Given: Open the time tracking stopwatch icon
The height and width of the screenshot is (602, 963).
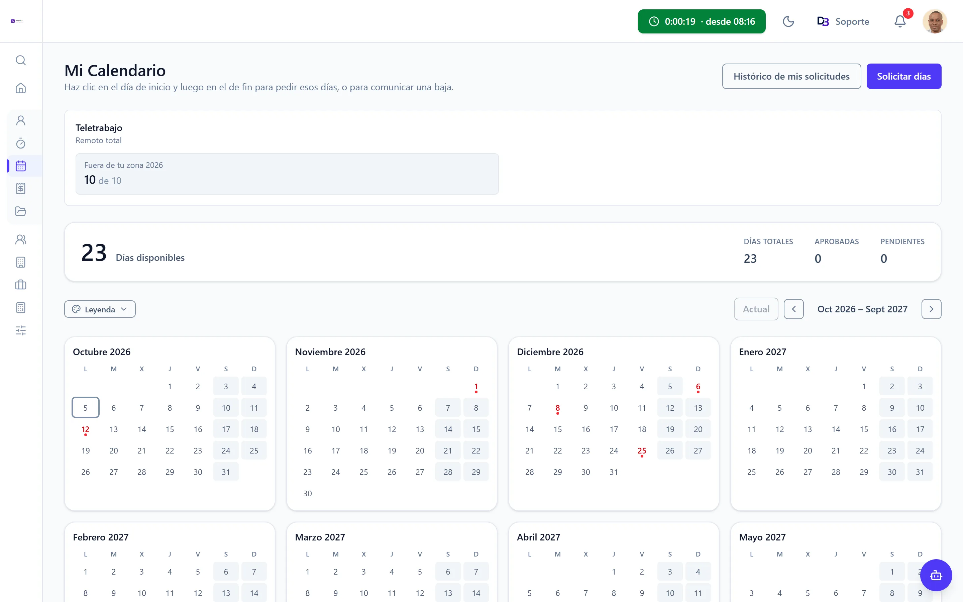Looking at the screenshot, I should click(x=21, y=143).
